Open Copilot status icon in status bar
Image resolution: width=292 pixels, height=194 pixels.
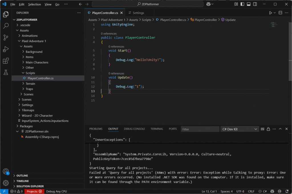click(272, 191)
